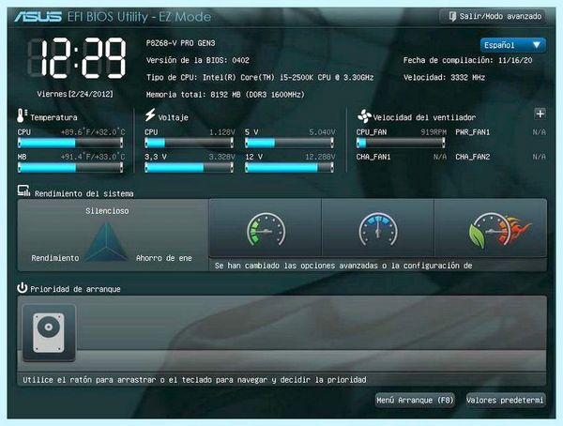Image resolution: width=563 pixels, height=426 pixels.
Task: Expand fan speed panel with plus icon
Action: point(540,114)
